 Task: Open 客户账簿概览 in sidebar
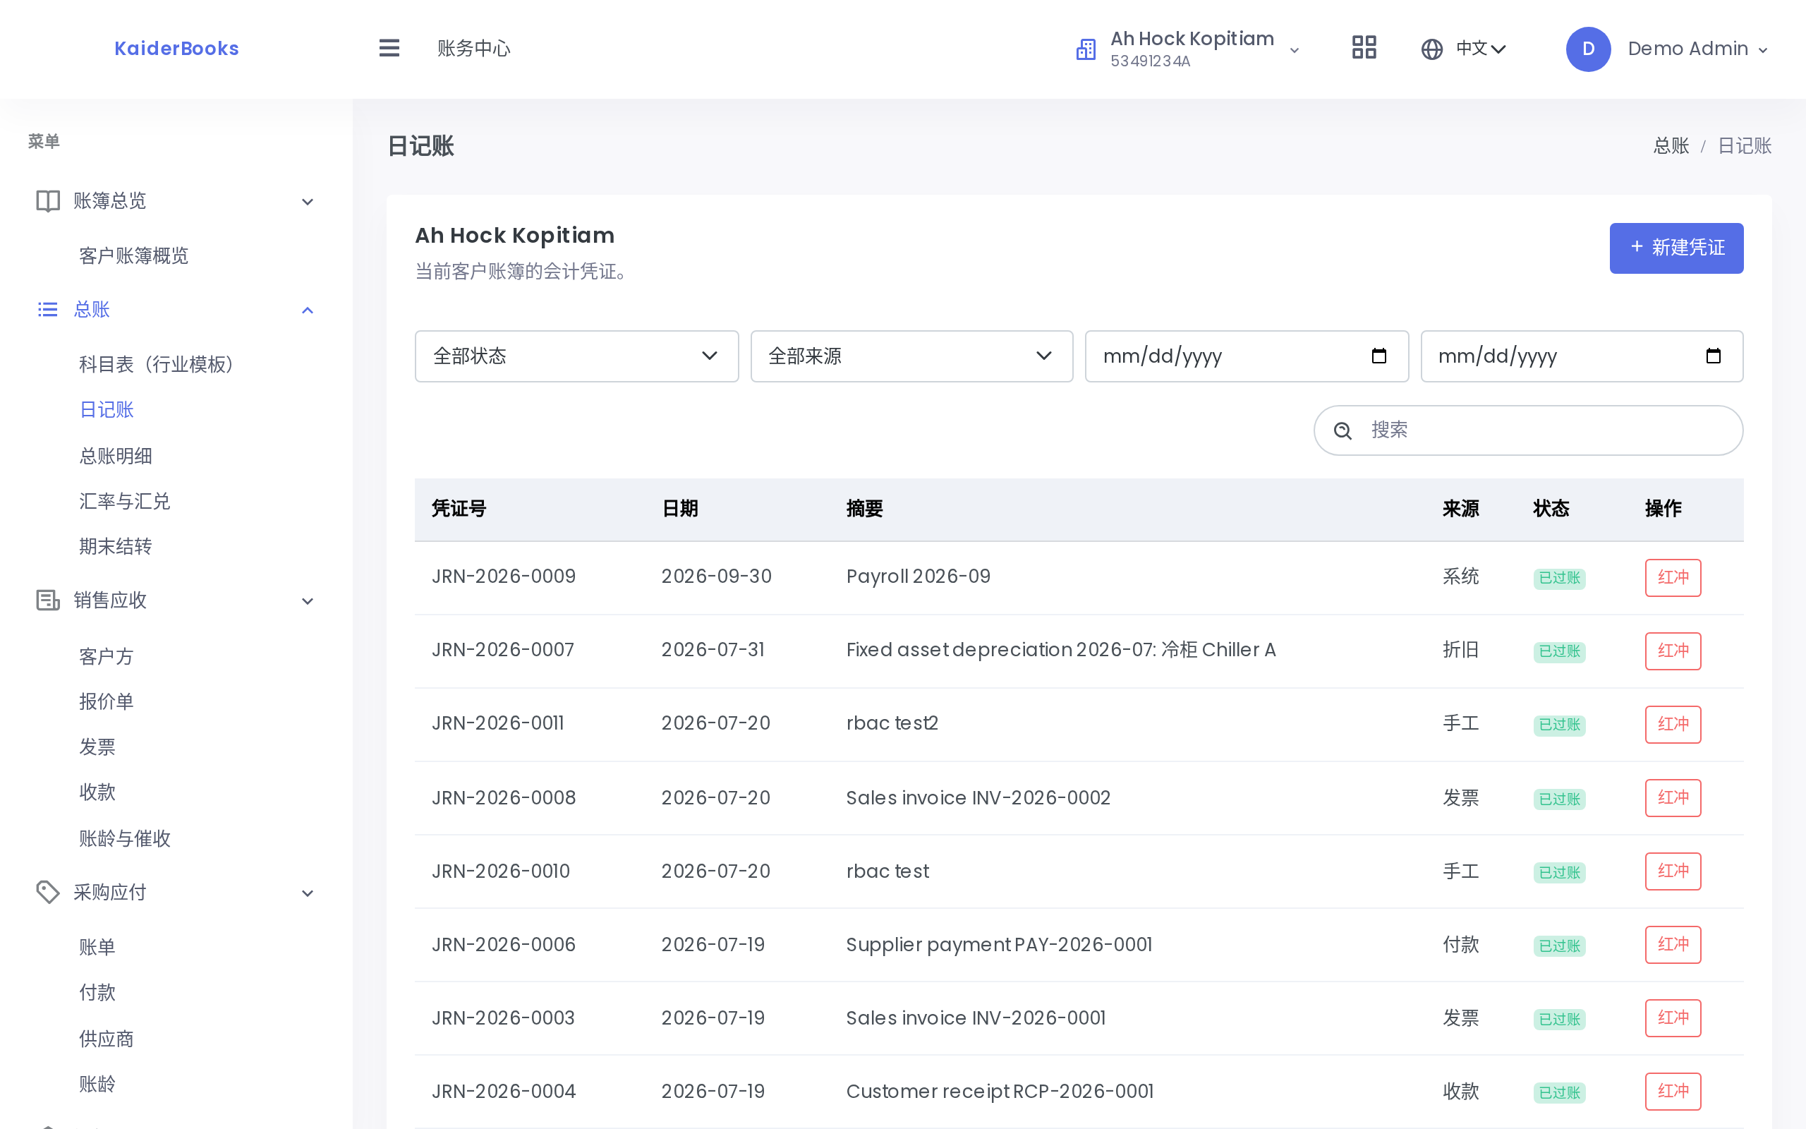tap(133, 256)
